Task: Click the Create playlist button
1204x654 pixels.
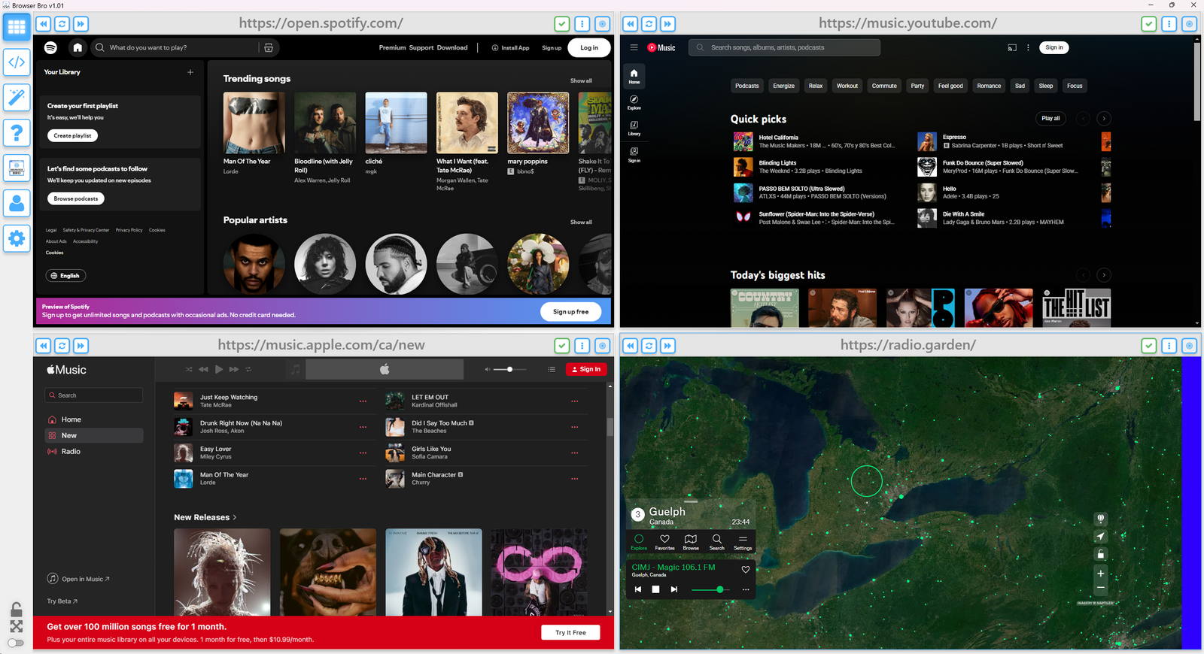Action: 72,136
